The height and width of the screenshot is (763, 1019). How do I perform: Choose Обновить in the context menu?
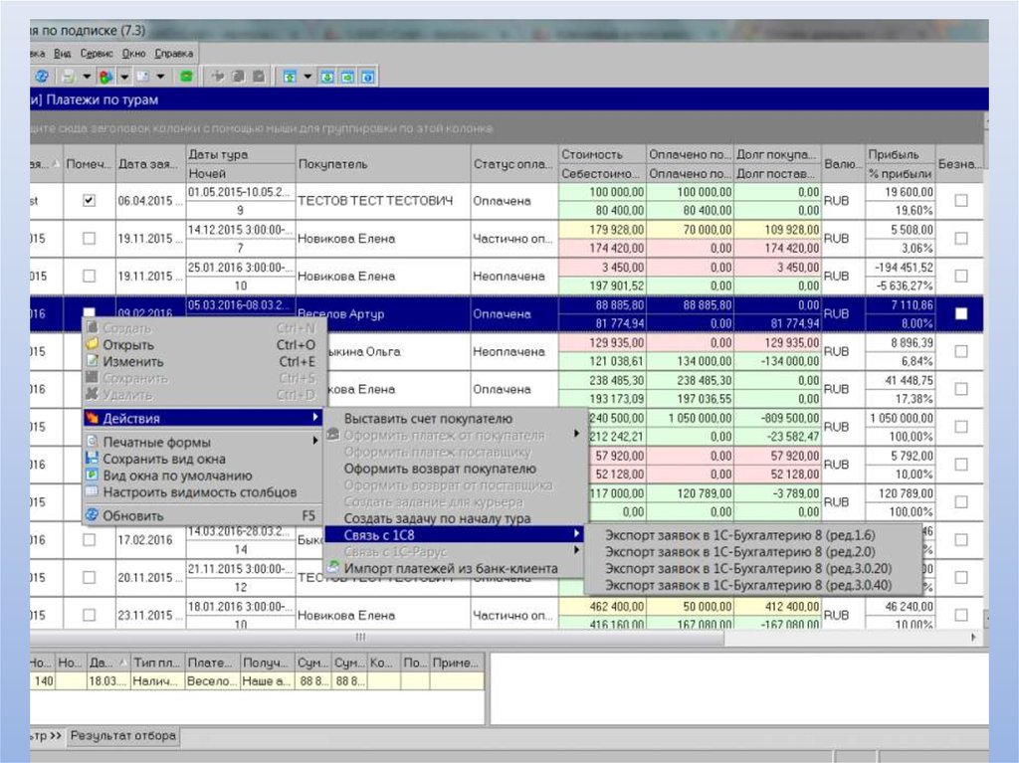click(203, 515)
